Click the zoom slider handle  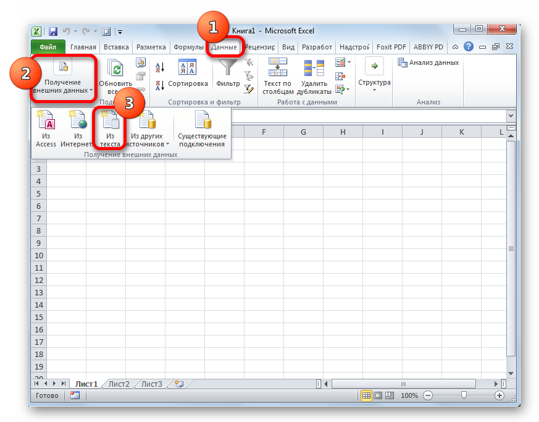click(x=464, y=395)
